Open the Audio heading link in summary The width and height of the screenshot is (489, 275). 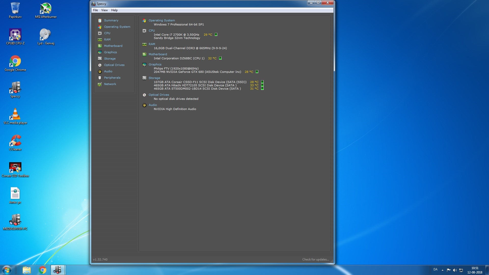coord(153,105)
